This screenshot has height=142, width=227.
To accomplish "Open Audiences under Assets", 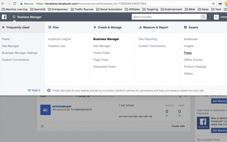I will pos(191,39).
